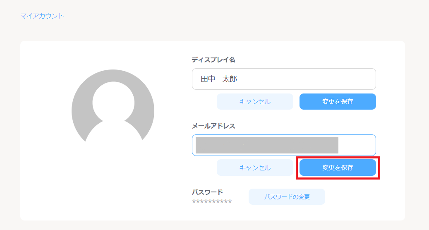Open the パスワードの変更 button
This screenshot has width=429, height=230.
point(287,197)
